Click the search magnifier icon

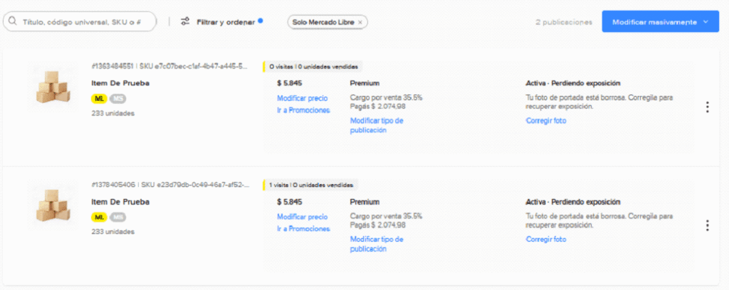14,22
